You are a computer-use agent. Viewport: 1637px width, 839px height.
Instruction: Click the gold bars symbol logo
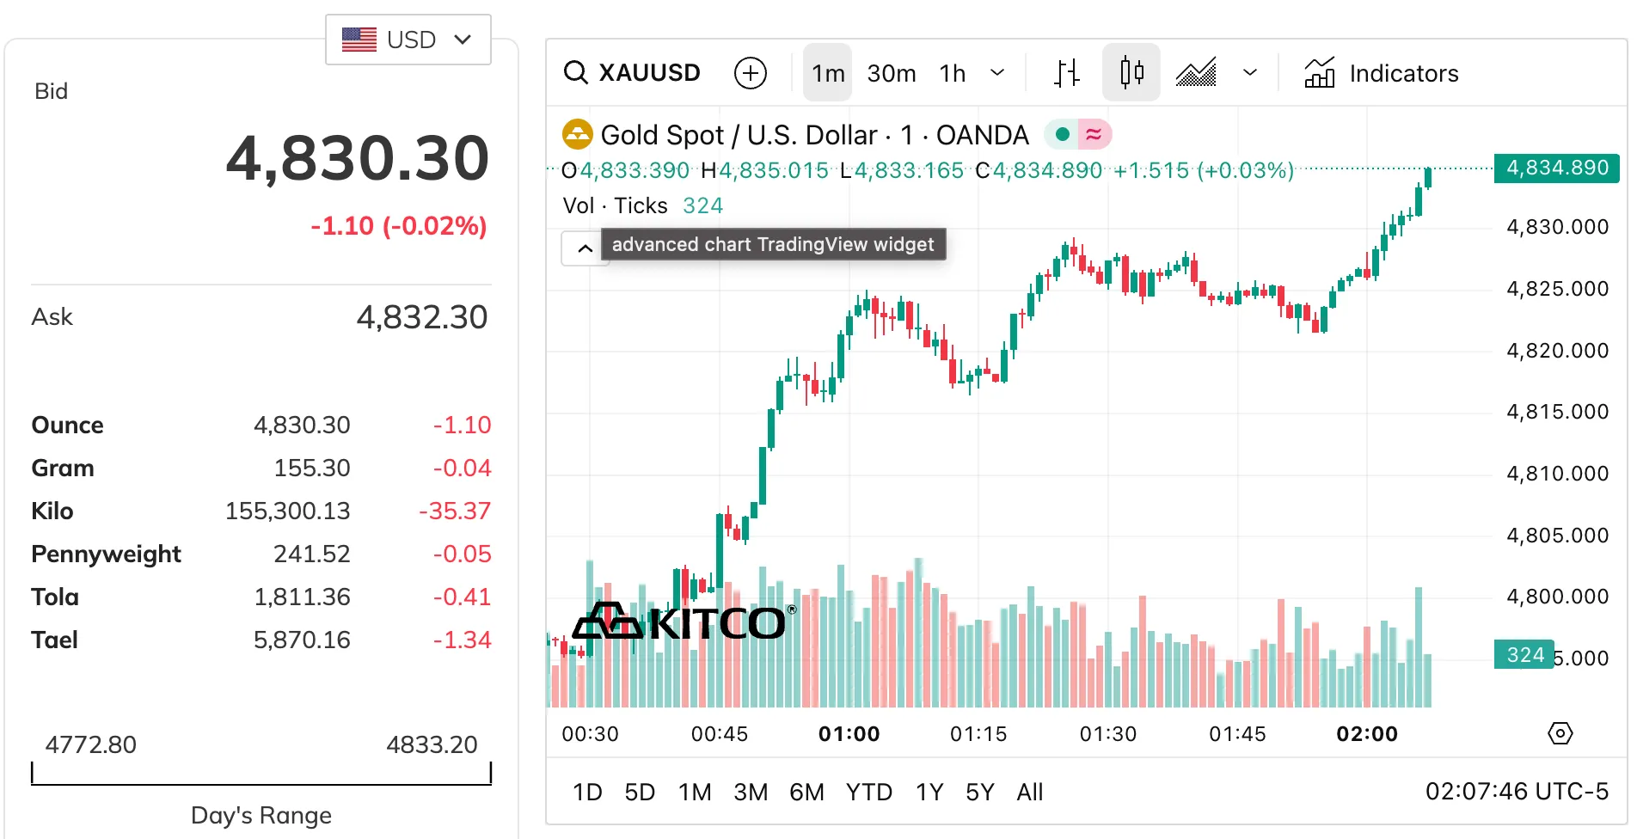578,135
